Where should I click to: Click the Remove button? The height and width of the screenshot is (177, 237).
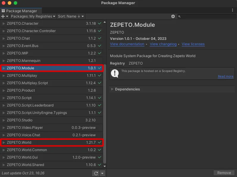pyautogui.click(x=224, y=173)
